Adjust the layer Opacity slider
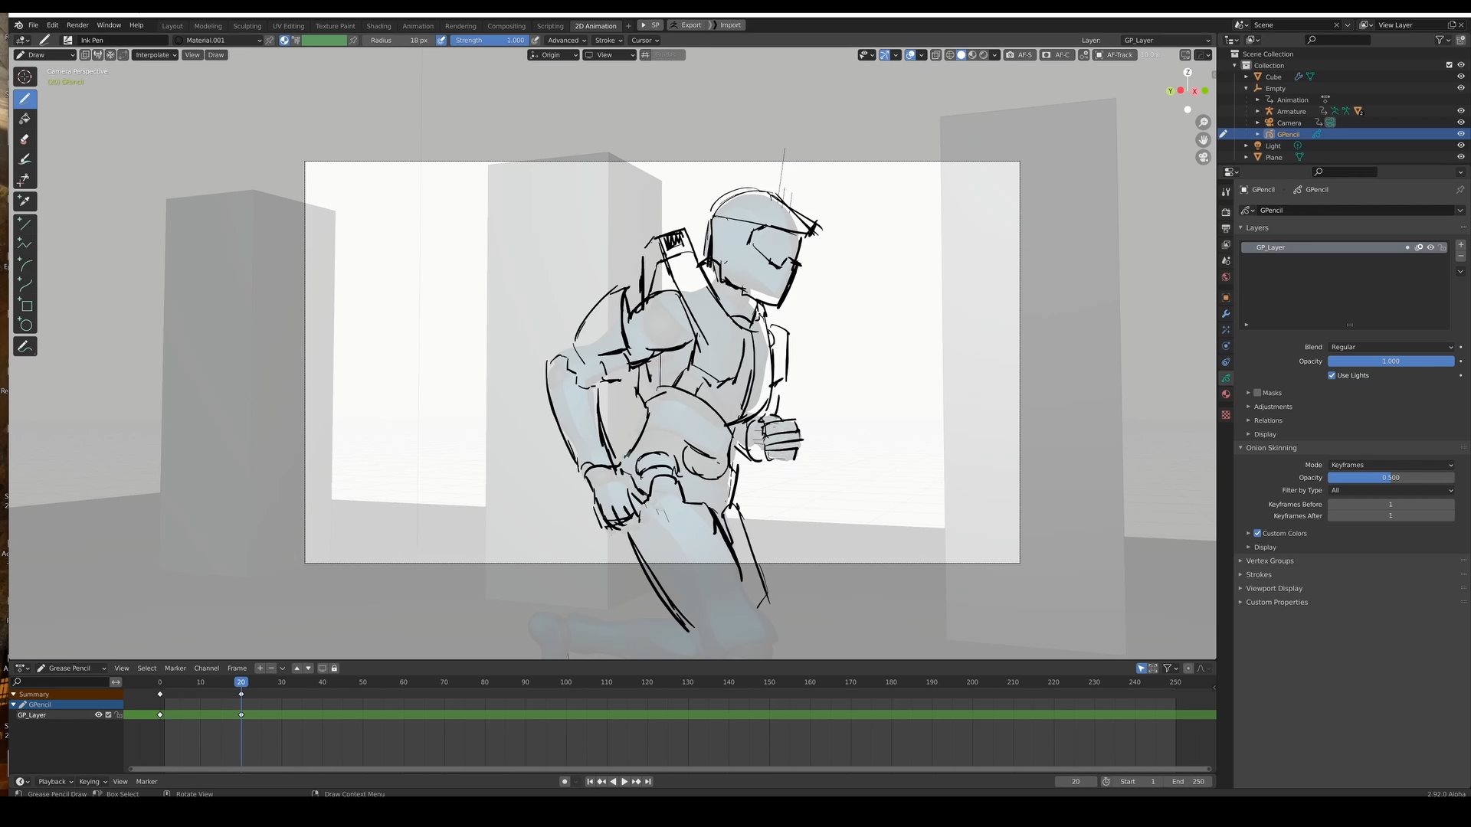1471x827 pixels. coord(1391,361)
